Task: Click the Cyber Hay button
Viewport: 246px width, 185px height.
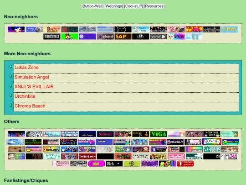Action: [16, 157]
